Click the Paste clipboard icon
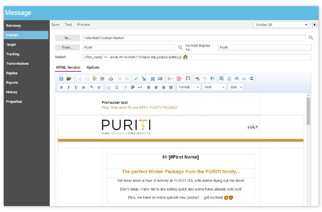Screen dimensions: 322x212 click(x=95, y=79)
